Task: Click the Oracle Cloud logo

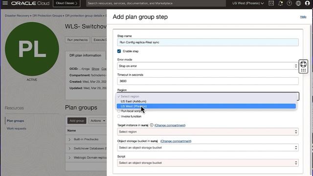Action: click(x=30, y=3)
